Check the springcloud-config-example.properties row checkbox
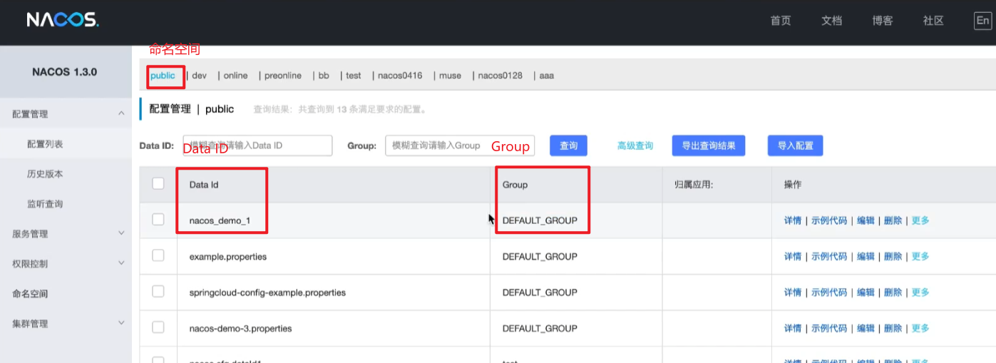996x363 pixels. click(x=158, y=291)
